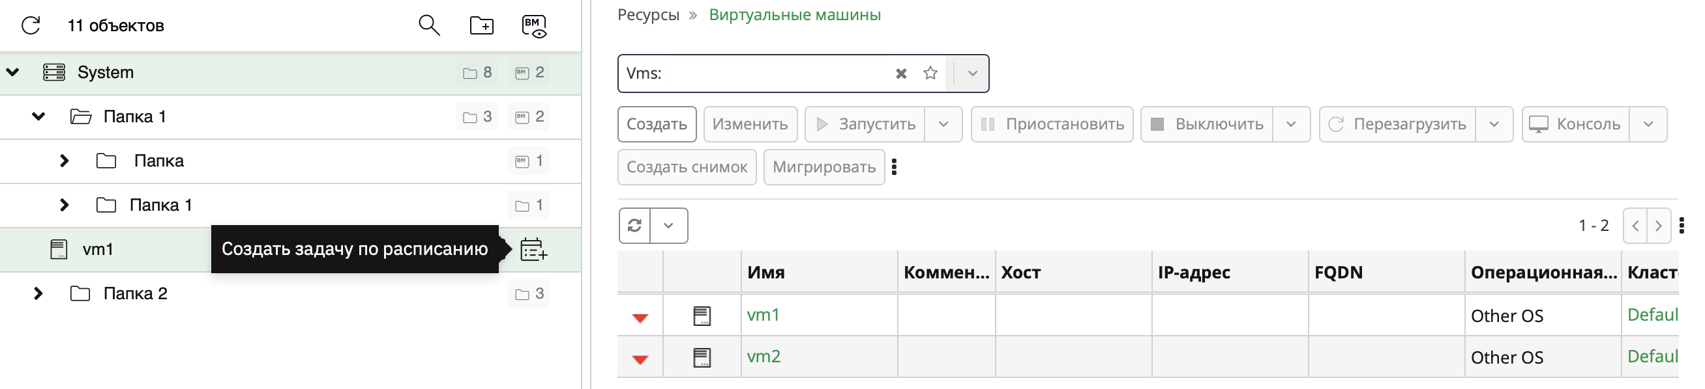Refresh the object tree
Screen dimensions: 1705x389
point(31,26)
